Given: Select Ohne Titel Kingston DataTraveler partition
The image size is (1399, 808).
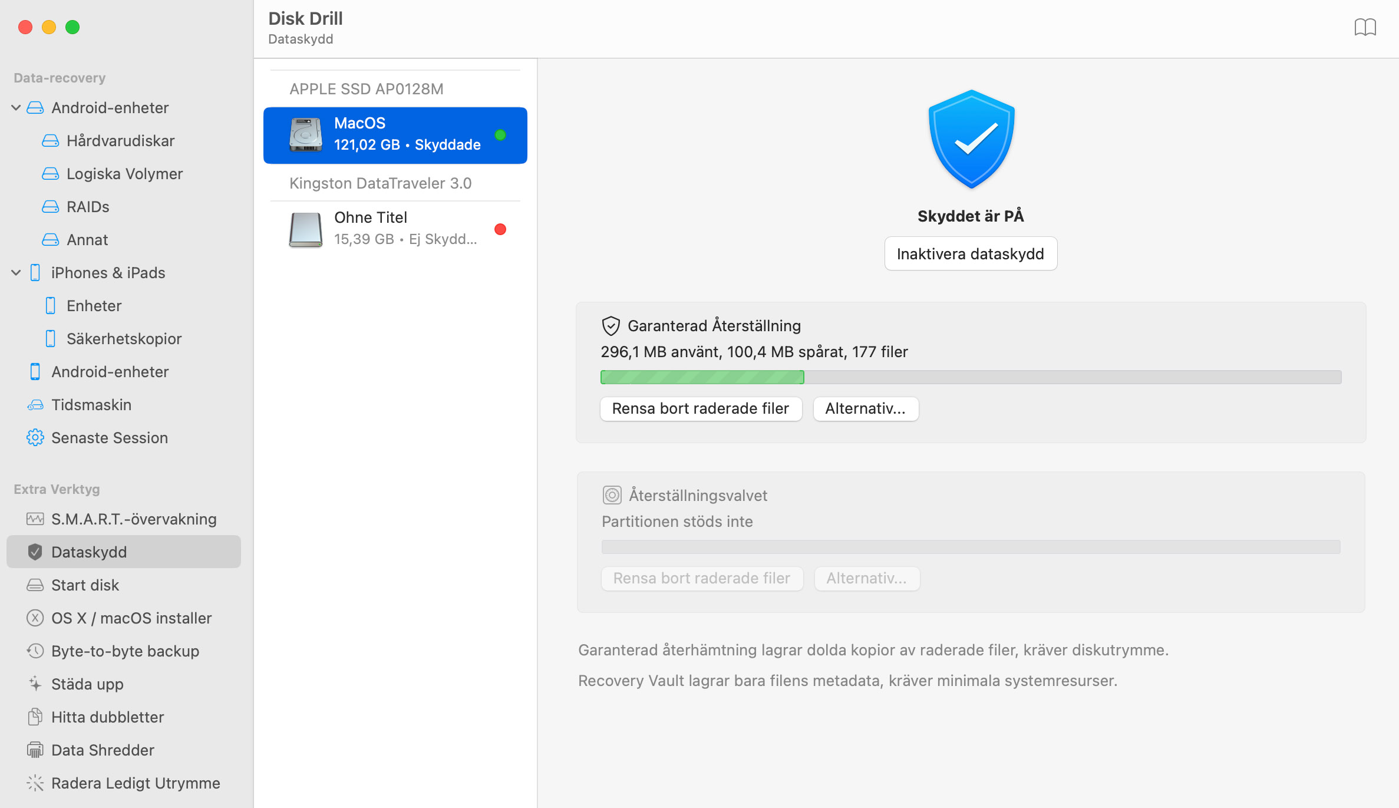Looking at the screenshot, I should pos(395,229).
